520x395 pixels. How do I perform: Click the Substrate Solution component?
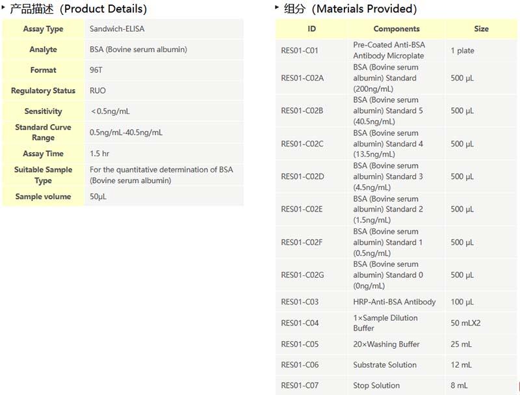click(x=385, y=365)
